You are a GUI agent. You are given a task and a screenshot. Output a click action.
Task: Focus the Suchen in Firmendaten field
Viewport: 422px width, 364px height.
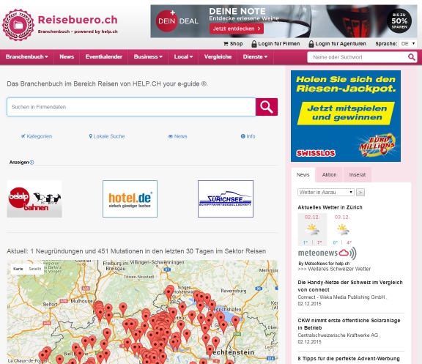coord(131,107)
